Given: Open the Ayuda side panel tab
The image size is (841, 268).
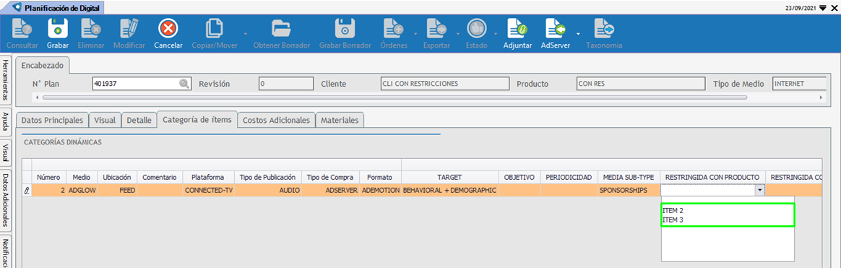Looking at the screenshot, I should [5, 121].
